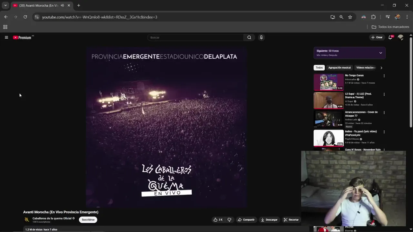
Task: Open Chrome three-dot menu
Action: [407, 17]
